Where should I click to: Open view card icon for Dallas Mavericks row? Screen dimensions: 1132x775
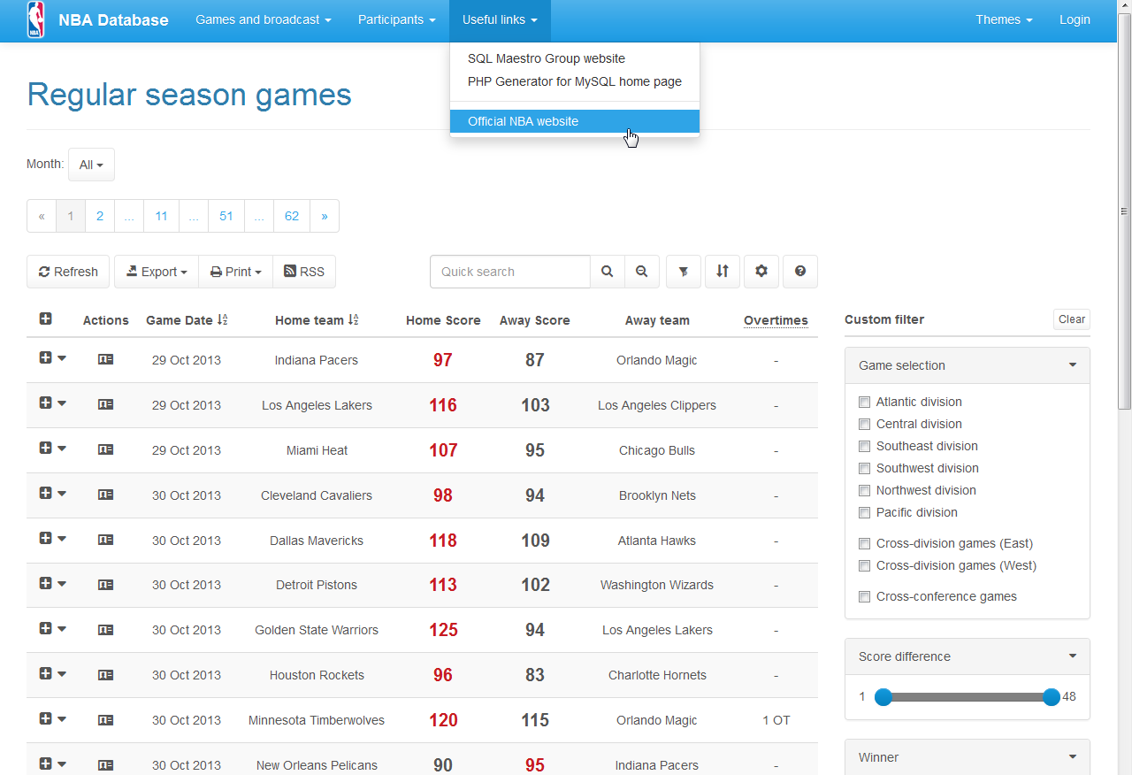tap(106, 540)
